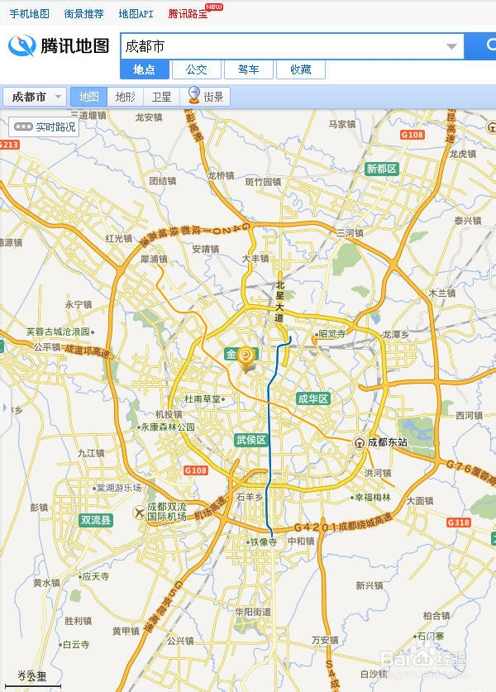Open the 地图API link

136,14
